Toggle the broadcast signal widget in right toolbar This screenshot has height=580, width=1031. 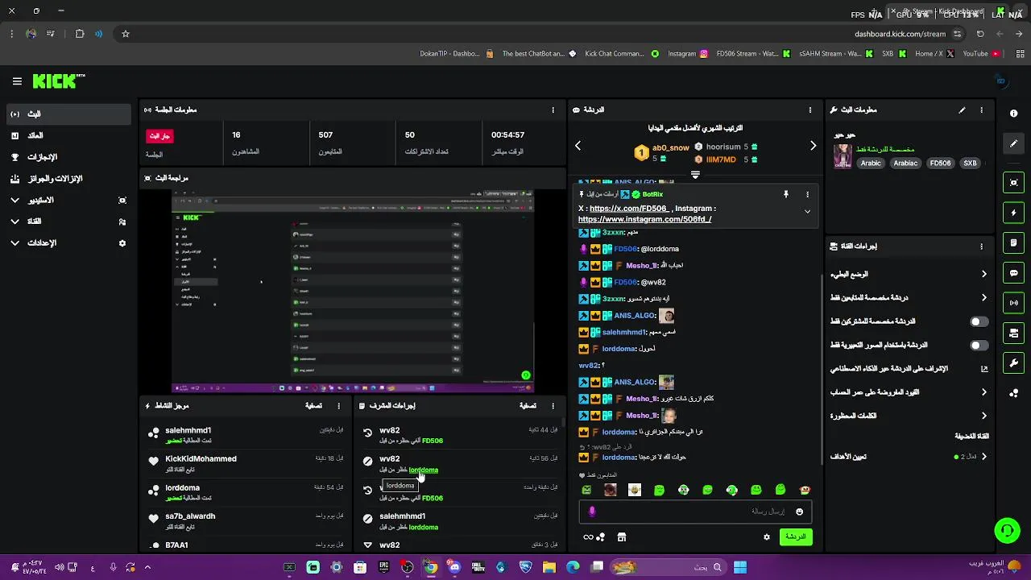(1014, 303)
